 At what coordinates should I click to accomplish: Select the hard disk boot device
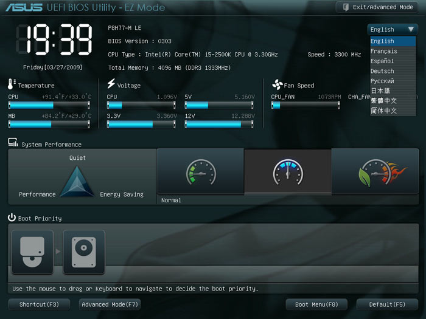pos(84,252)
